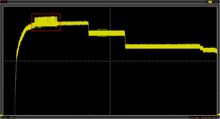Select the 31.4mV trigger level readout
Viewport: 220px width, 119px height.
(x=215, y=2)
